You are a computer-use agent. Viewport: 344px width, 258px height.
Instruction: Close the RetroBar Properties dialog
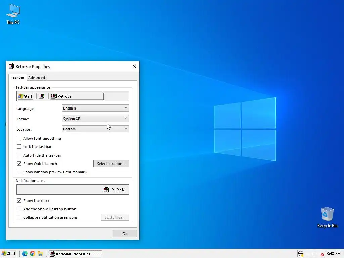coord(134,66)
